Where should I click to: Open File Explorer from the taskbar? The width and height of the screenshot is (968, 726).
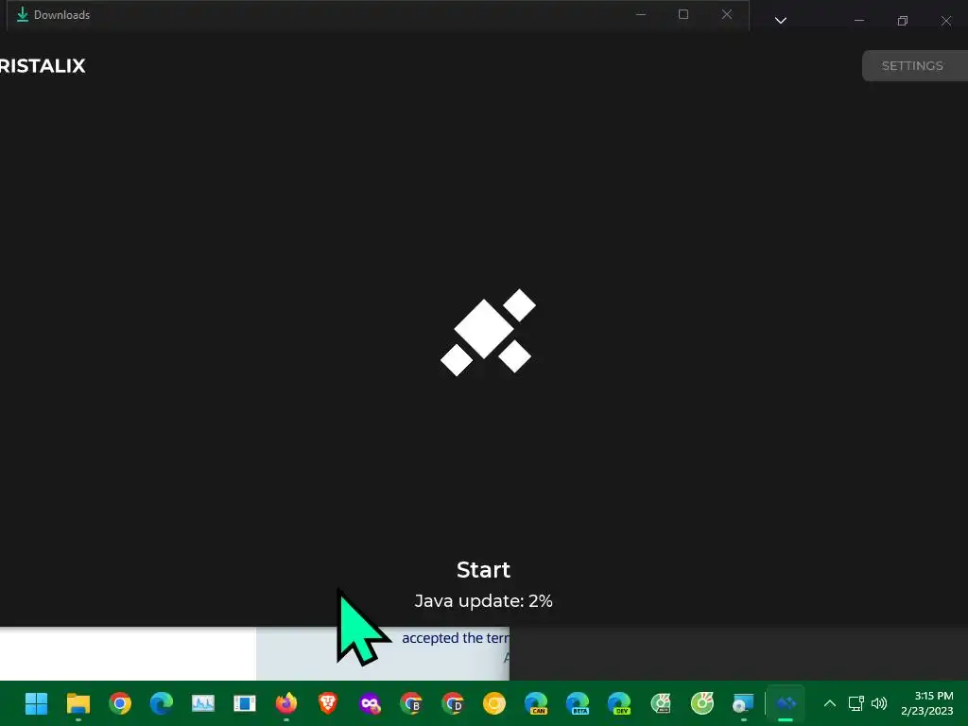click(x=78, y=703)
